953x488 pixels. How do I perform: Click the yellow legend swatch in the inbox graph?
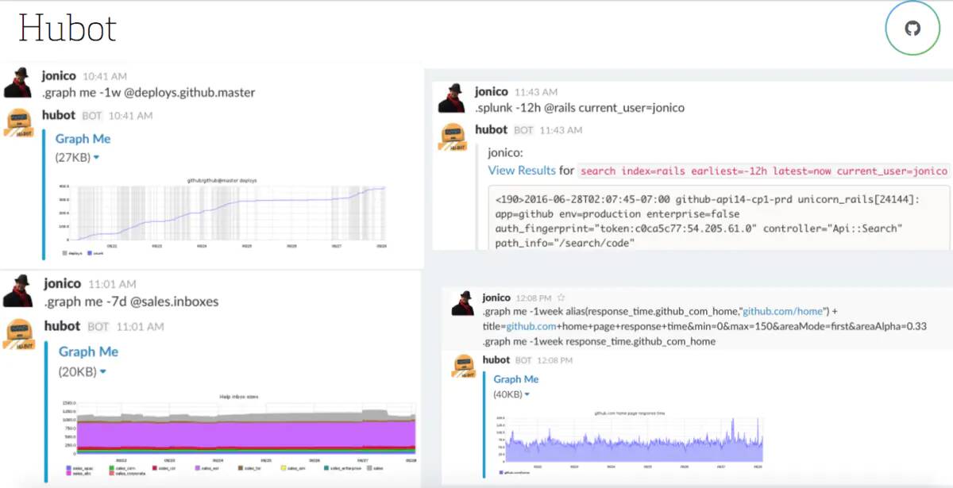coord(282,468)
